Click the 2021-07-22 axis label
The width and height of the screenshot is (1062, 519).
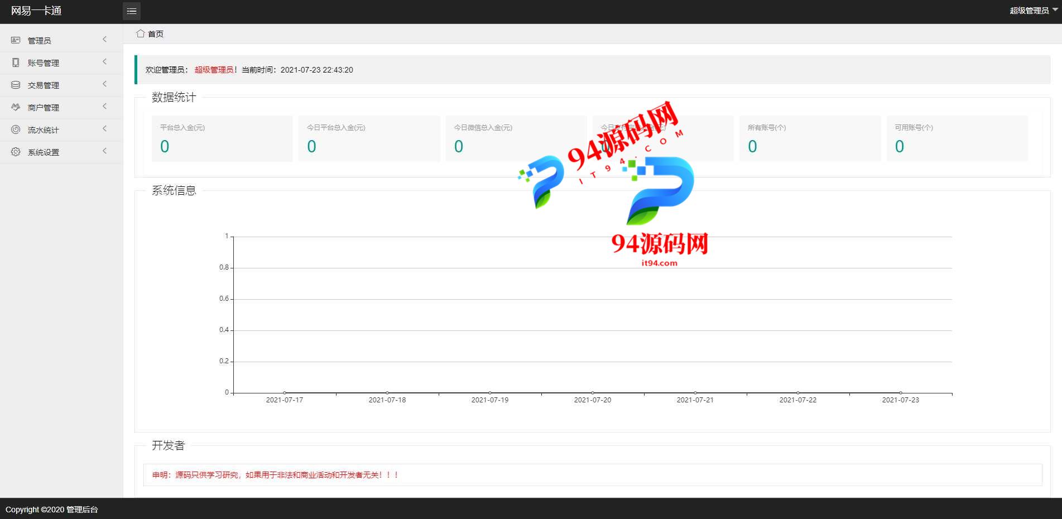798,400
